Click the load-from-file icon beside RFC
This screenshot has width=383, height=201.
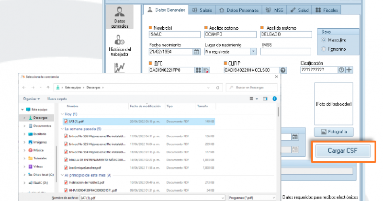(x=206, y=70)
